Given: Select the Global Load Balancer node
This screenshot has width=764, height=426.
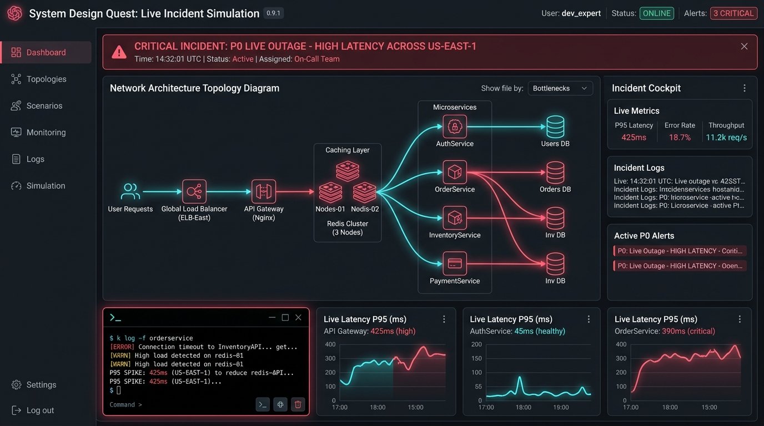Looking at the screenshot, I should [194, 191].
